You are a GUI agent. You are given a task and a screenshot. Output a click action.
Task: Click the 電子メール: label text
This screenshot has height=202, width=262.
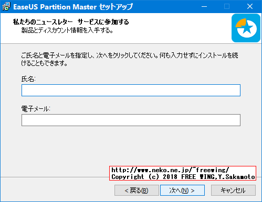(x=36, y=109)
